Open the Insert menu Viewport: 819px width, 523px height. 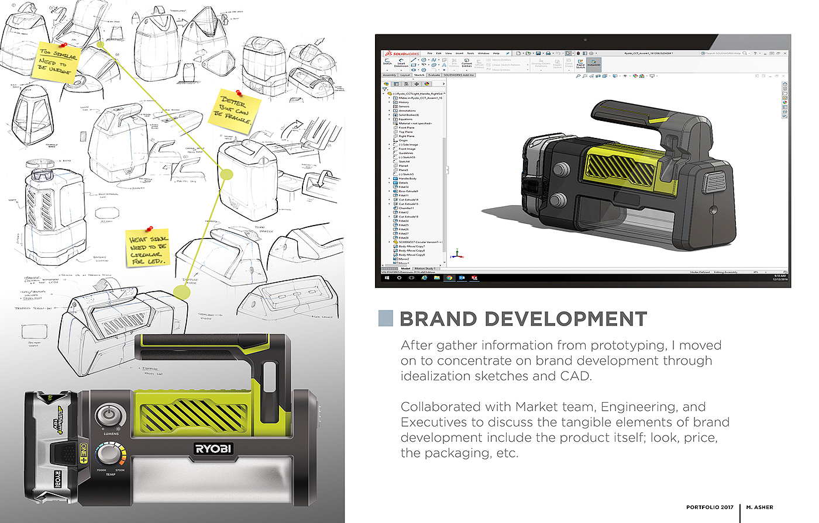click(x=459, y=53)
